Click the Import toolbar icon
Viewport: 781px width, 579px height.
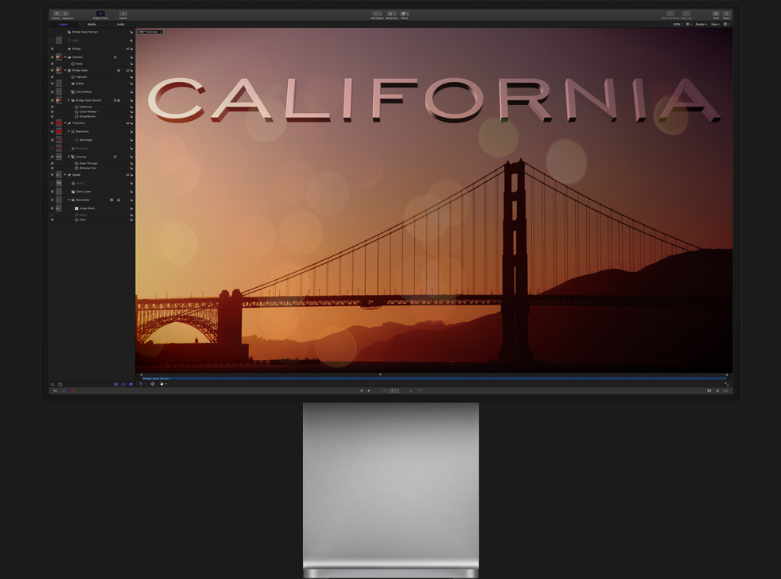coord(123,14)
